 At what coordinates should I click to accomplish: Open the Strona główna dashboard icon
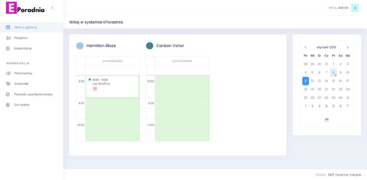tap(8, 27)
